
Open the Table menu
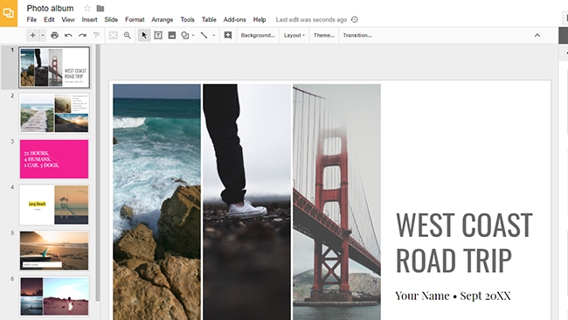209,19
